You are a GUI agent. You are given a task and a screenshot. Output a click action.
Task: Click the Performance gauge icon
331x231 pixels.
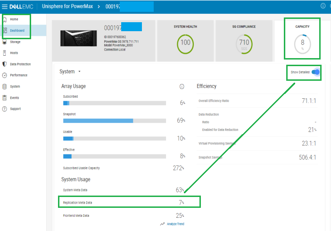[5, 75]
